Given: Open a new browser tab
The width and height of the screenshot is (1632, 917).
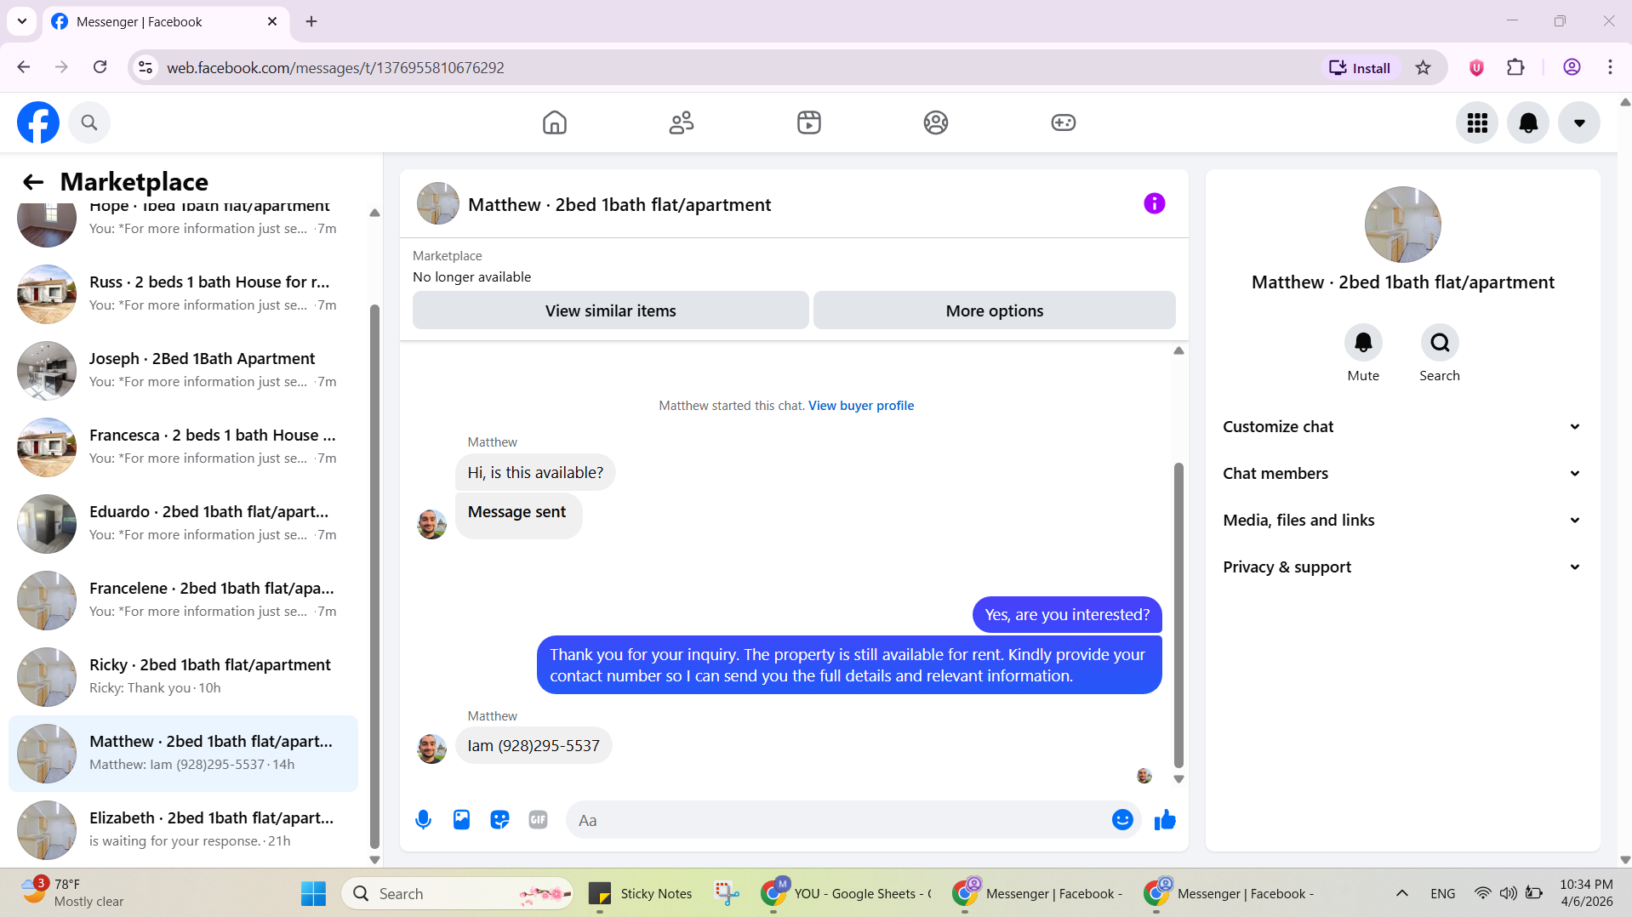Looking at the screenshot, I should click(311, 21).
